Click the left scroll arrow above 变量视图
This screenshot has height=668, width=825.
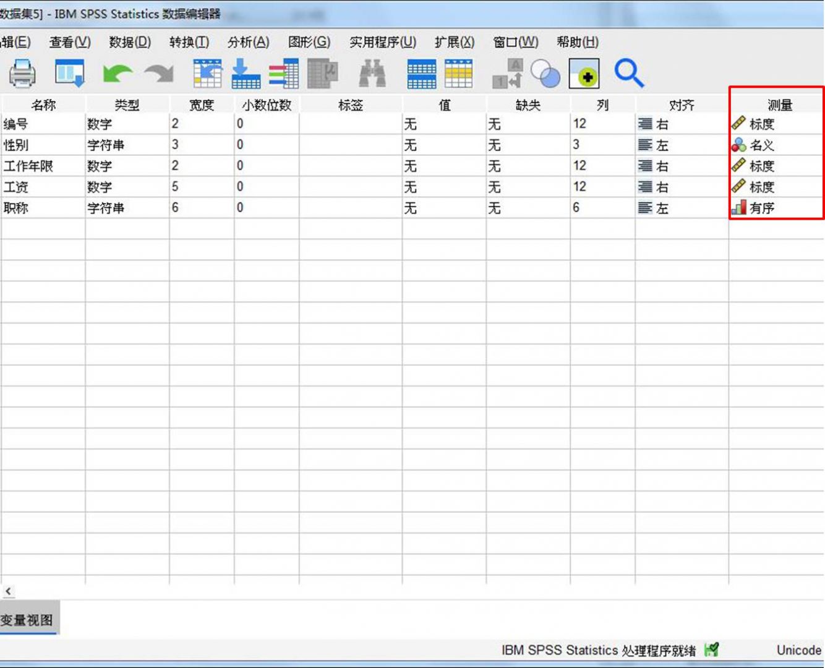pyautogui.click(x=9, y=591)
